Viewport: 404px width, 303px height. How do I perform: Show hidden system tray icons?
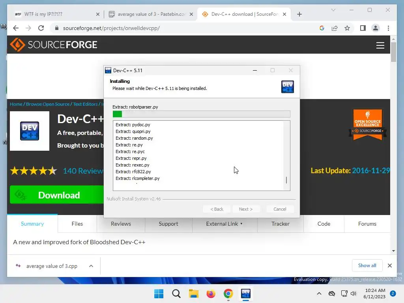[x=319, y=294]
